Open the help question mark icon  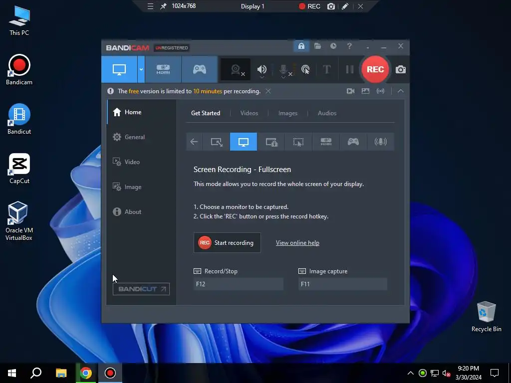pyautogui.click(x=349, y=46)
